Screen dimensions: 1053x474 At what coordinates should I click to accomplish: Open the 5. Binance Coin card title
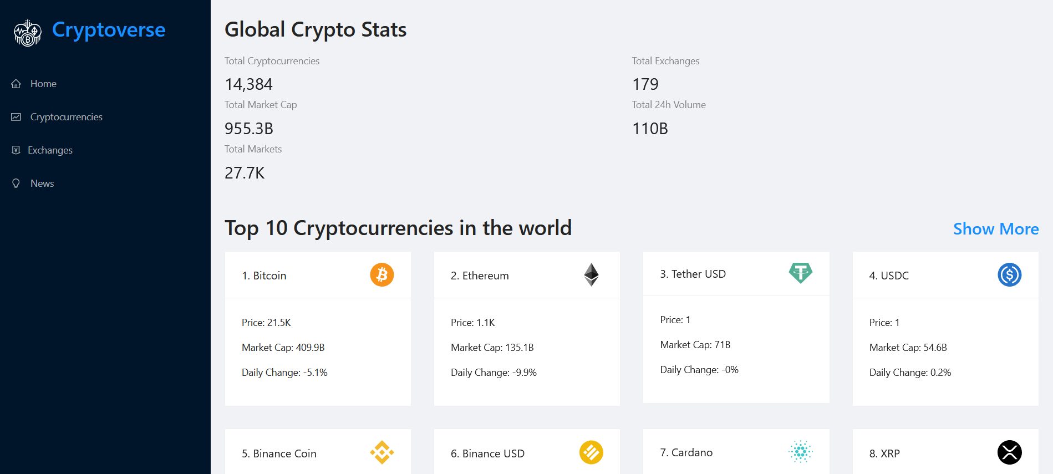click(279, 453)
